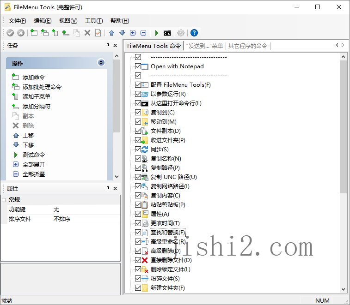Click the checklist page toolbar icon

tap(98, 33)
